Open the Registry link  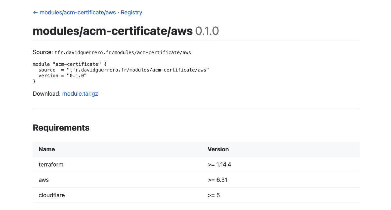point(131,12)
